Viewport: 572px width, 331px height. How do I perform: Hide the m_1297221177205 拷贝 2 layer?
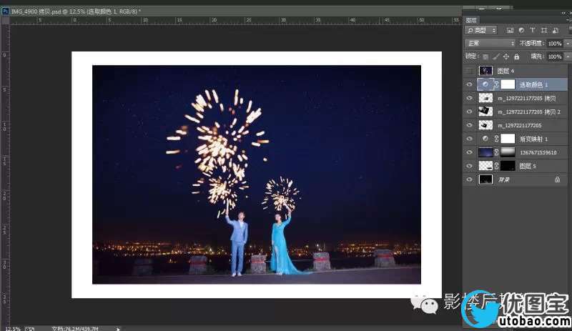point(470,112)
